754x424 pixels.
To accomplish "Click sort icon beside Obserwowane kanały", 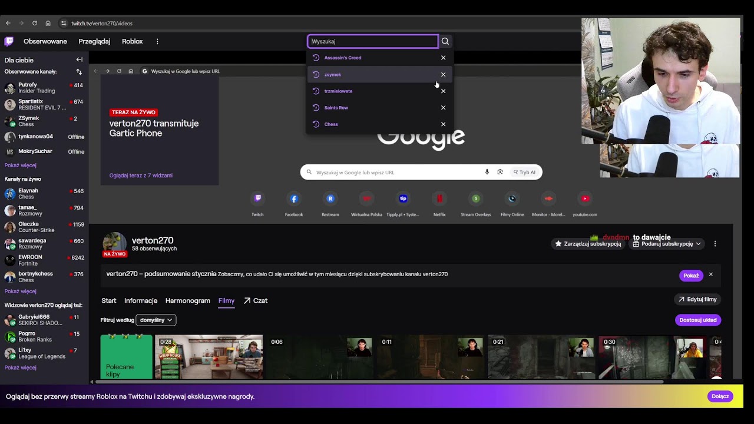I will (79, 72).
